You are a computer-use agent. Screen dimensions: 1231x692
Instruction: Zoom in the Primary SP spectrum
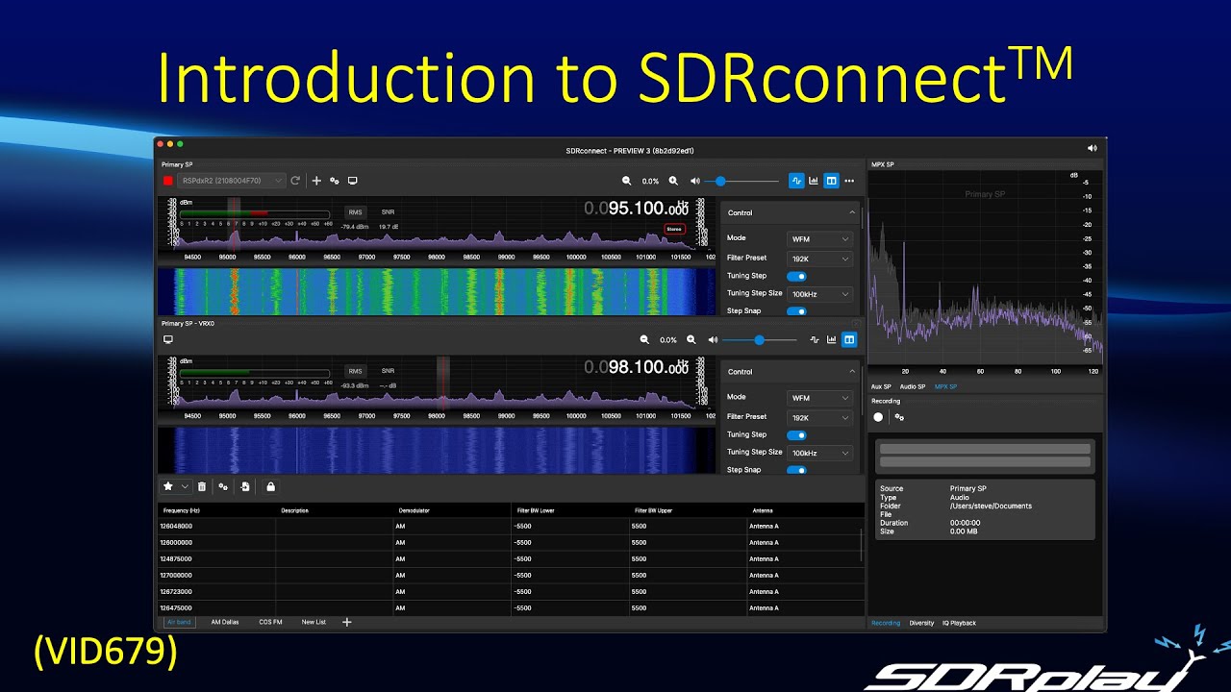(x=673, y=181)
